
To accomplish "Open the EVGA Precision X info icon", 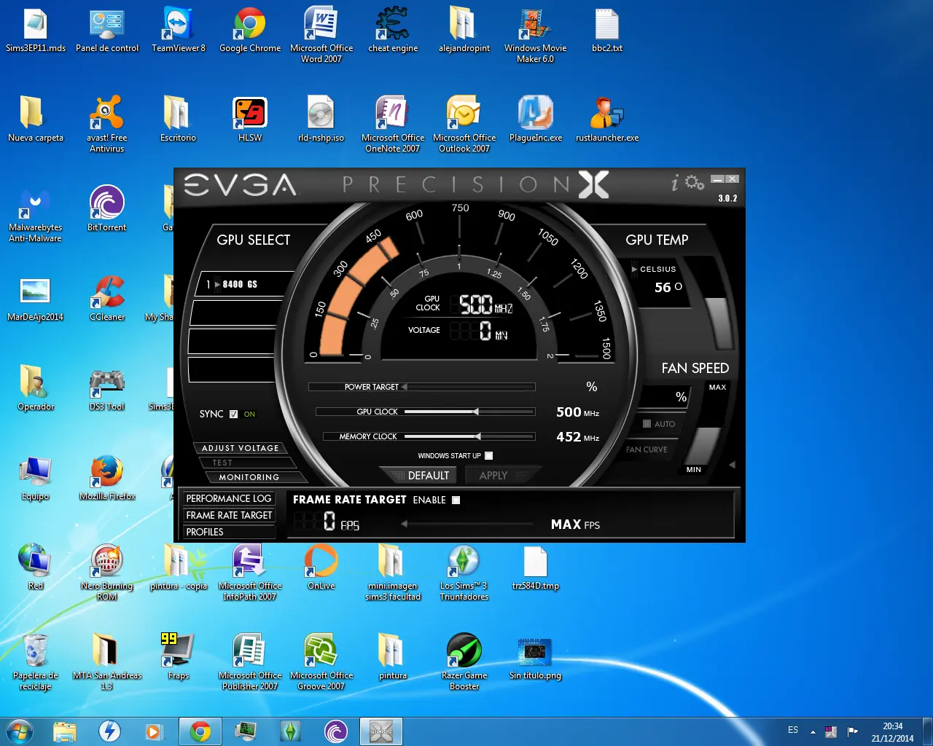I will 675,183.
